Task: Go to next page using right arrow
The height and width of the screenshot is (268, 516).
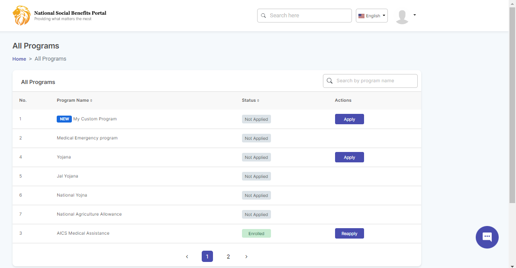Action: 246,257
